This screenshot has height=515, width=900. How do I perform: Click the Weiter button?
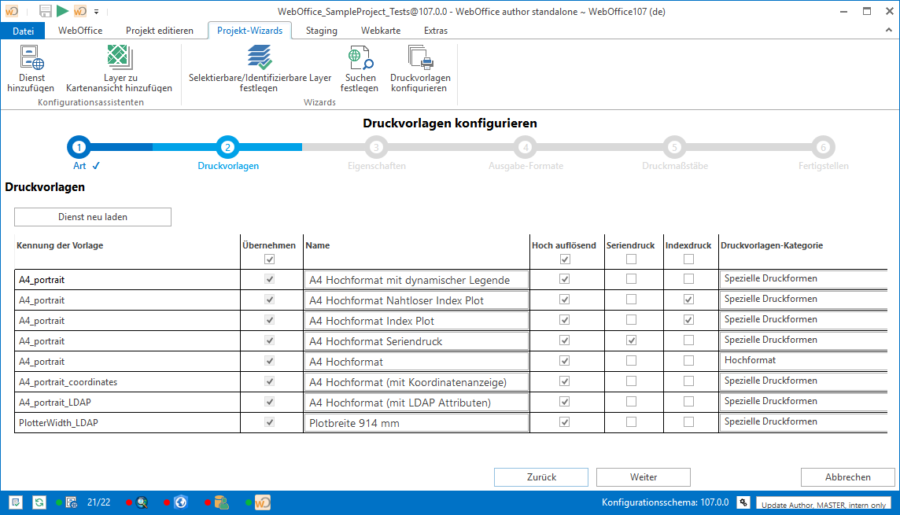coord(643,477)
